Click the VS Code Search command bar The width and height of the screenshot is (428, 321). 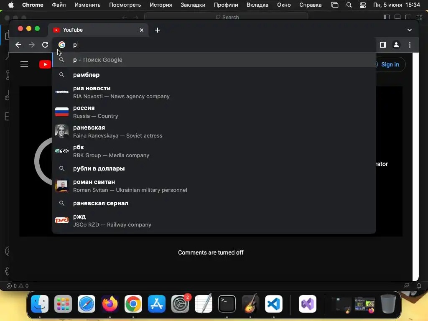point(226,17)
